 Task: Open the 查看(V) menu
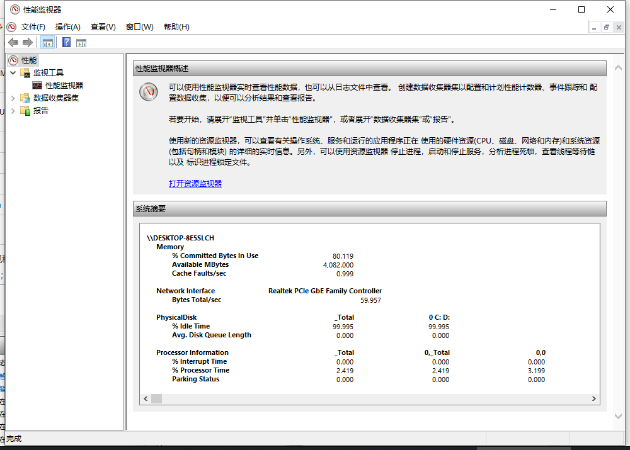102,26
